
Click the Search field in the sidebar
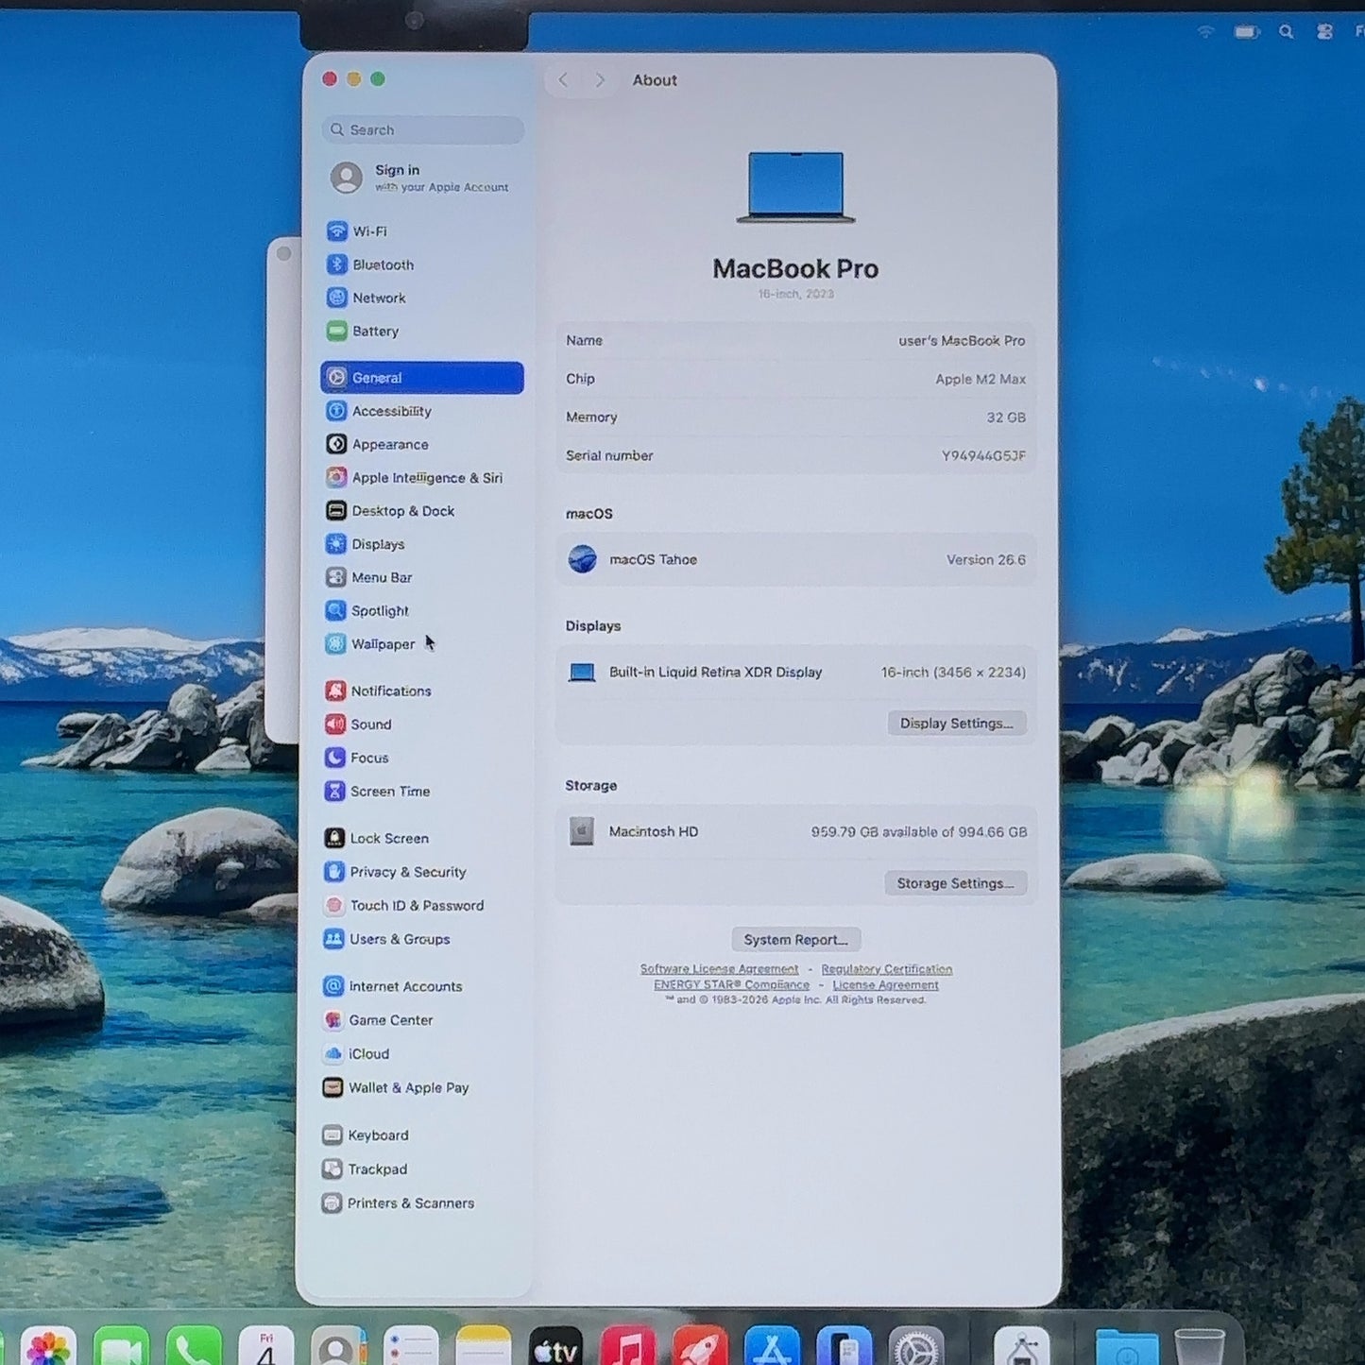click(422, 129)
